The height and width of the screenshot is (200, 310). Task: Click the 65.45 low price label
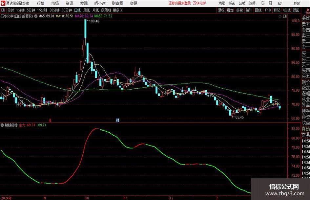[239, 117]
